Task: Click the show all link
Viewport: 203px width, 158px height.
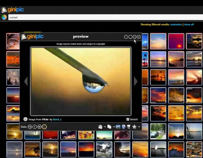Action: [x=189, y=24]
